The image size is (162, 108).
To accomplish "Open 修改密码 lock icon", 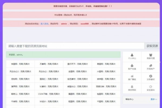I will coord(132,87).
